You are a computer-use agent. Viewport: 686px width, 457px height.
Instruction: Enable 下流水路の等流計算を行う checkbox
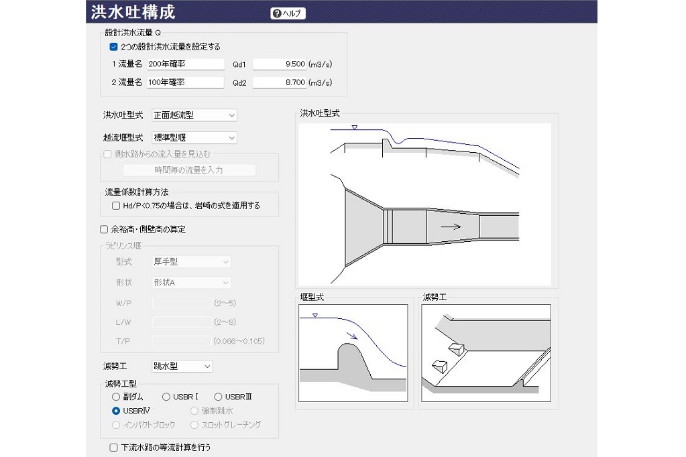click(x=114, y=448)
